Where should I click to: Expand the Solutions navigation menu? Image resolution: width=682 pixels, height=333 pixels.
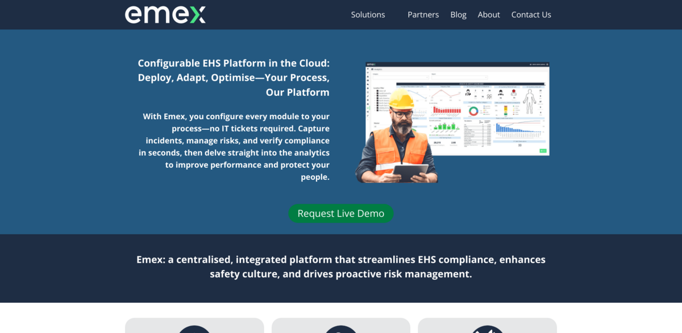point(368,14)
